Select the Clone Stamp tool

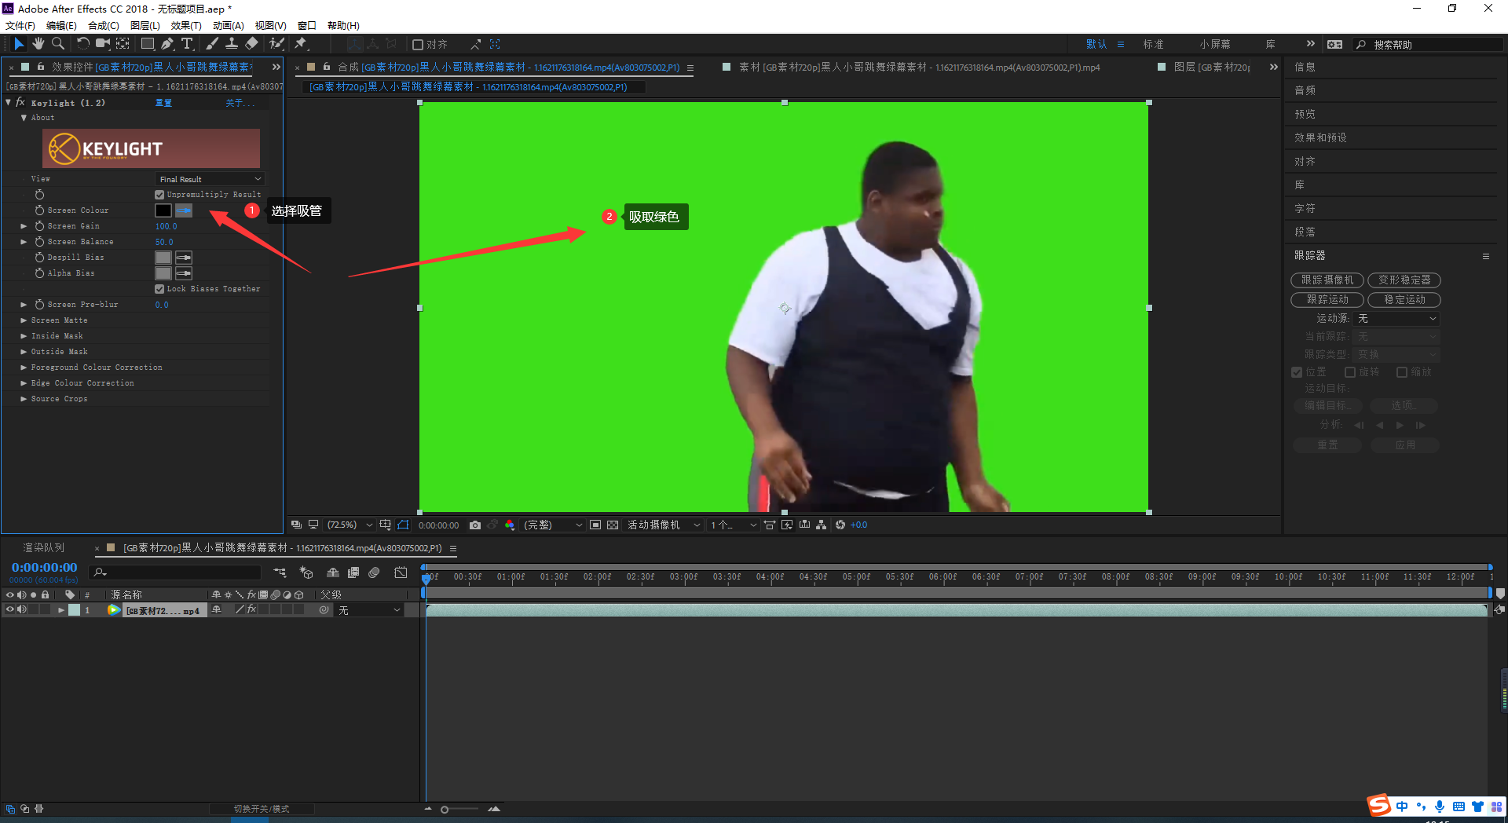[x=232, y=44]
